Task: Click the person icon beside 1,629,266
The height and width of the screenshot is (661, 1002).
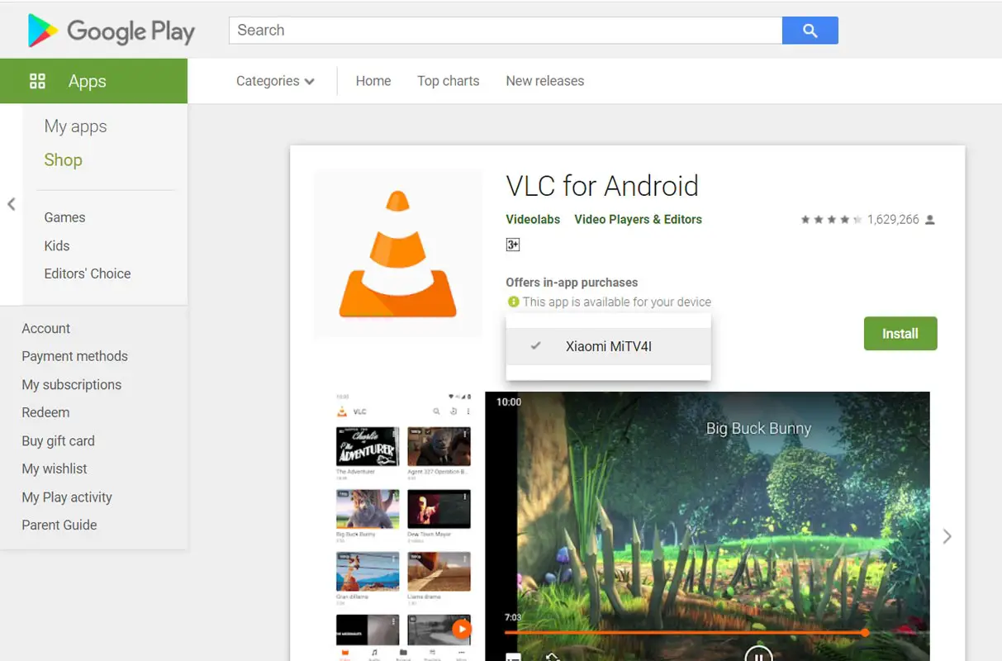Action: click(x=930, y=220)
